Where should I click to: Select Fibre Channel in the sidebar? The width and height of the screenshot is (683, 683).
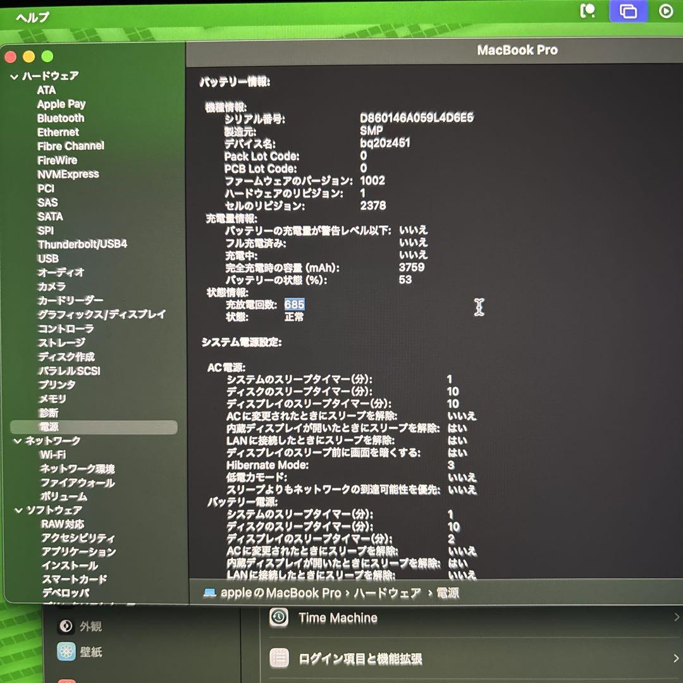71,146
